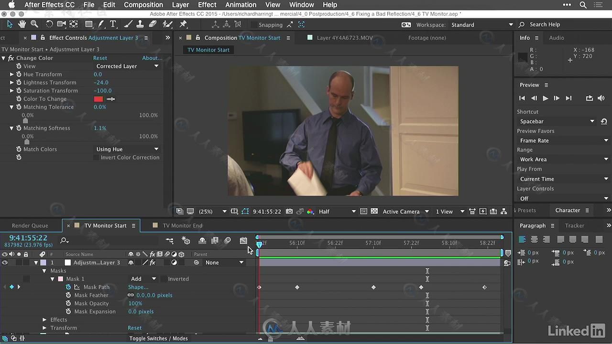Select the Pan Behind anchor point tool
Screen dimensions: 612x344
pos(74,24)
